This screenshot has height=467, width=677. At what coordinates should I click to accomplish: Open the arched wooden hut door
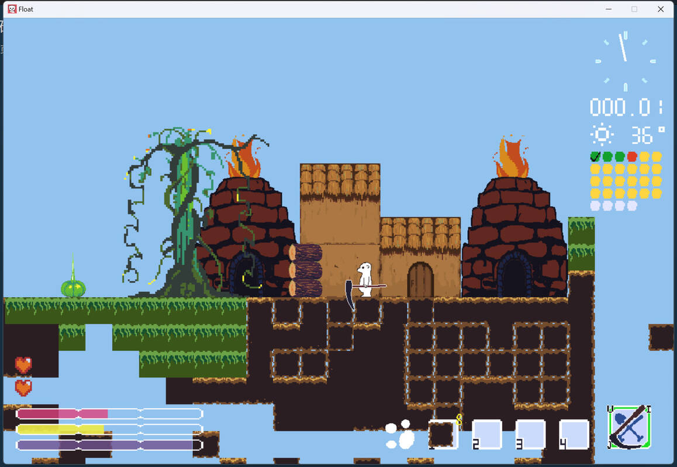pyautogui.click(x=420, y=280)
